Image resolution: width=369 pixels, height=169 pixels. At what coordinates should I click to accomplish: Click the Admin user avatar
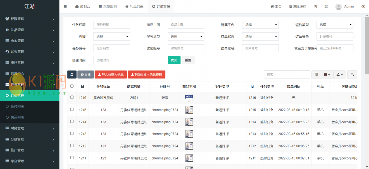tap(339, 7)
